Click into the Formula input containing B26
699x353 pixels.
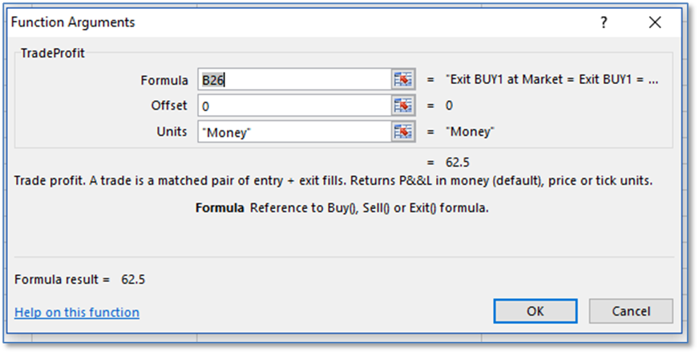[293, 80]
